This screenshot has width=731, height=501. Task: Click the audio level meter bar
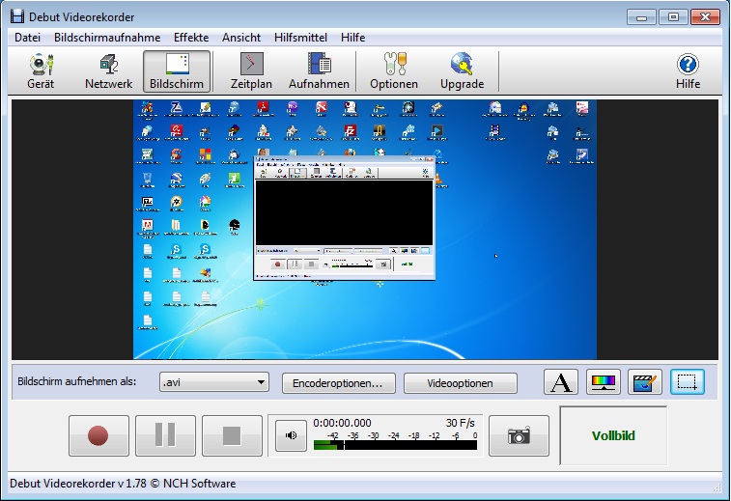click(395, 445)
